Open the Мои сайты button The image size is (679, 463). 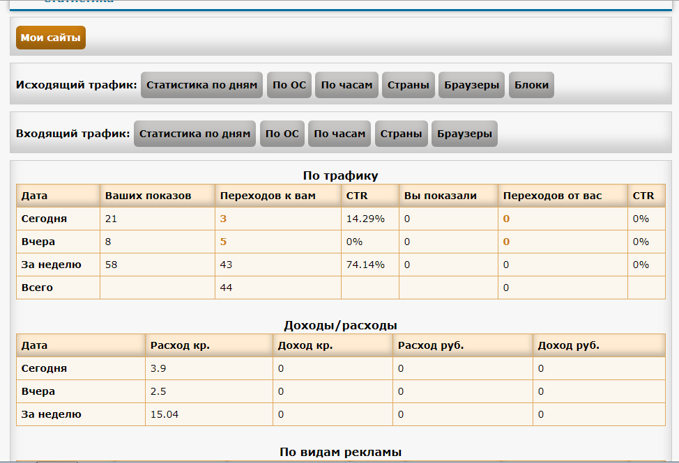click(50, 38)
